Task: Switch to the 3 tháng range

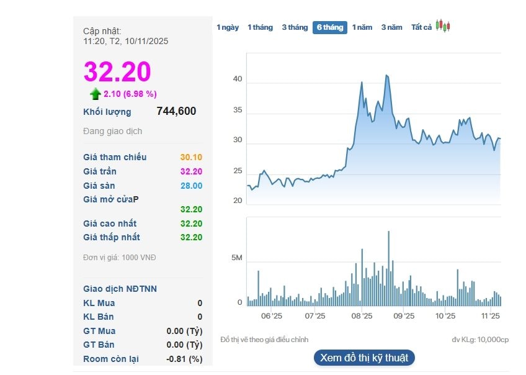Action: point(295,27)
